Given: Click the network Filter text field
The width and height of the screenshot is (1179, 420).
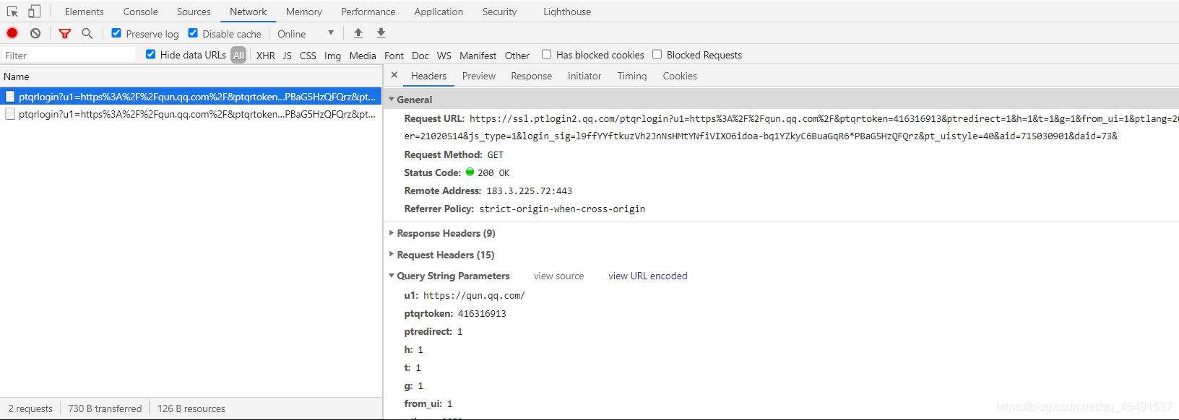Looking at the screenshot, I should coord(69,55).
